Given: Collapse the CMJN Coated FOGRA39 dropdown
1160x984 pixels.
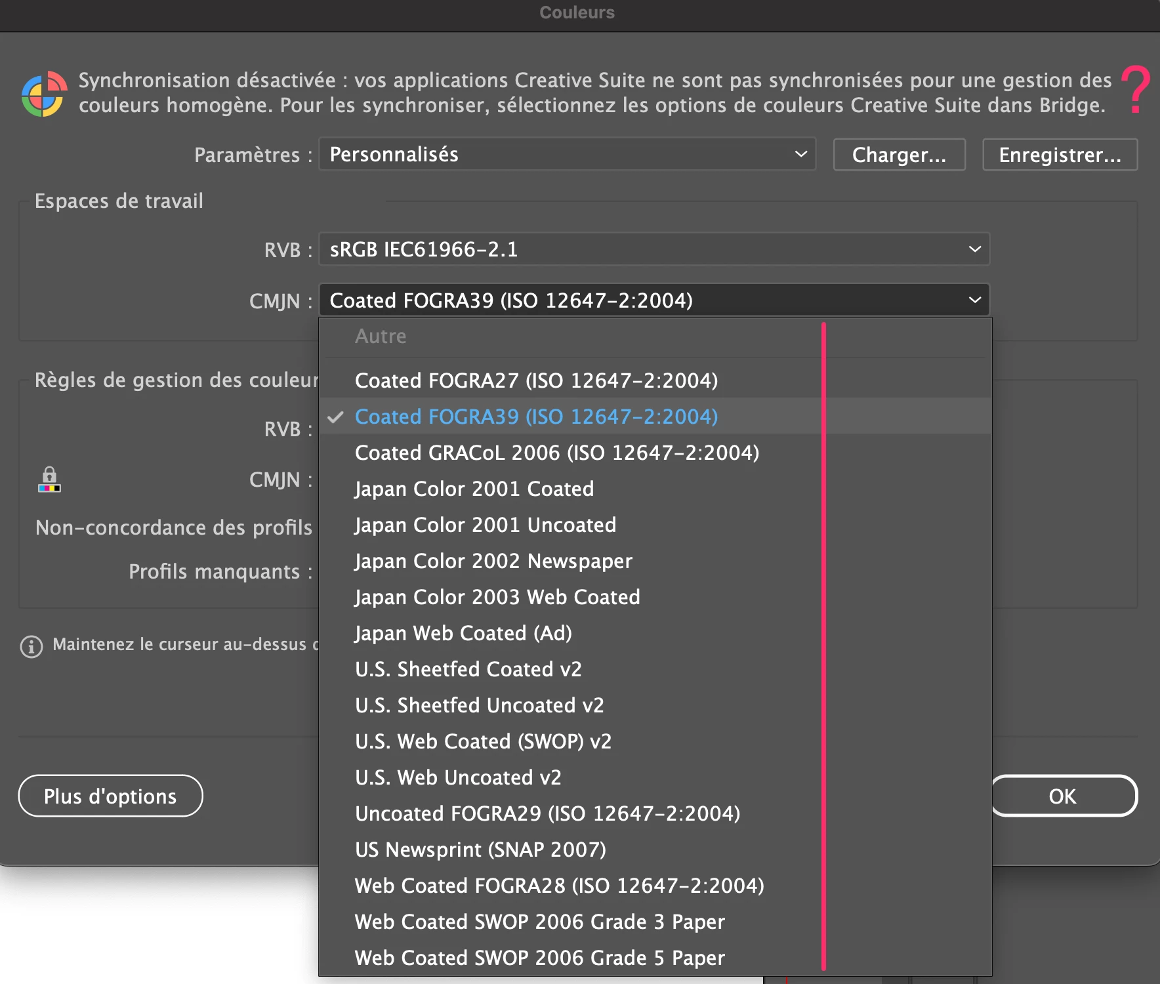Looking at the screenshot, I should [654, 300].
